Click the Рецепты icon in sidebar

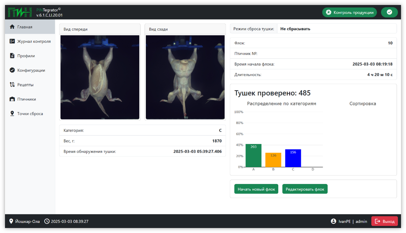click(12, 85)
